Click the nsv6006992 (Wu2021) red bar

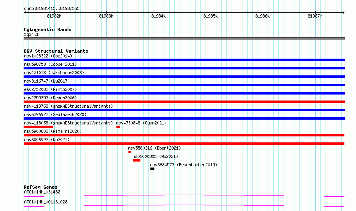[x=184, y=144]
